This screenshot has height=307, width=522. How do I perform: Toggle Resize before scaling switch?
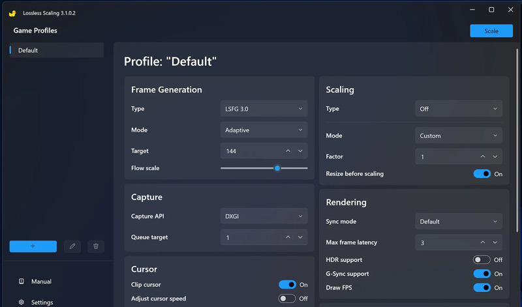pyautogui.click(x=482, y=174)
